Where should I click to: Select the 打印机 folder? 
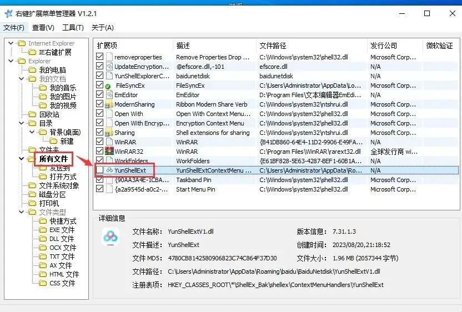[49, 203]
